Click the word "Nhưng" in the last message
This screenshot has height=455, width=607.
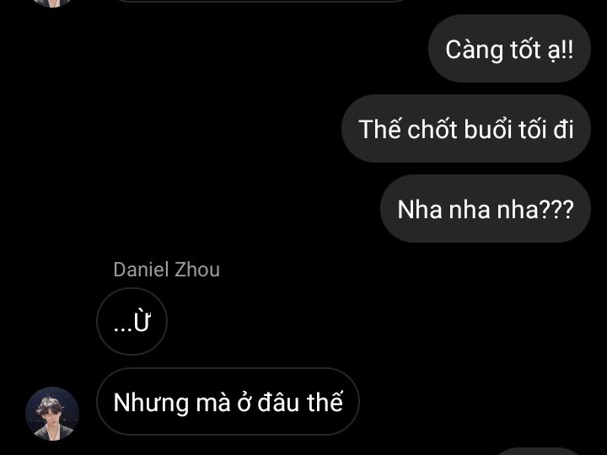tap(152, 404)
